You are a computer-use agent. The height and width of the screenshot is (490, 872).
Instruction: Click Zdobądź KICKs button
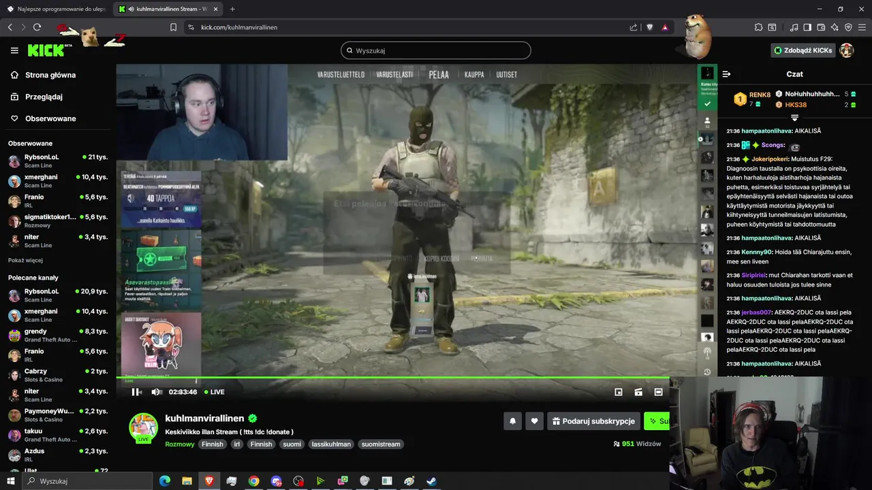click(803, 50)
